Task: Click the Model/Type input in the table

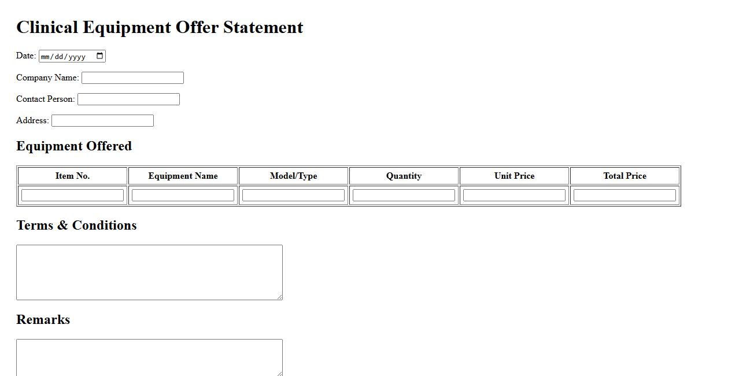Action: pos(293,196)
